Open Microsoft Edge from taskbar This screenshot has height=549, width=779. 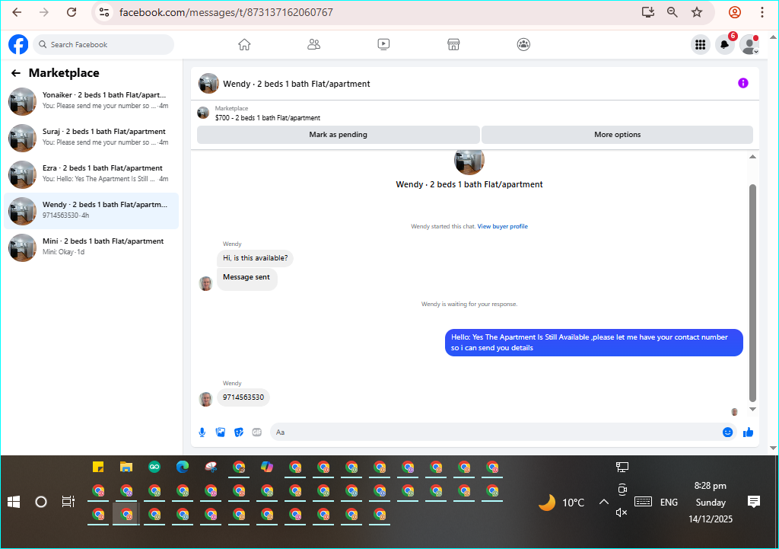coord(183,467)
